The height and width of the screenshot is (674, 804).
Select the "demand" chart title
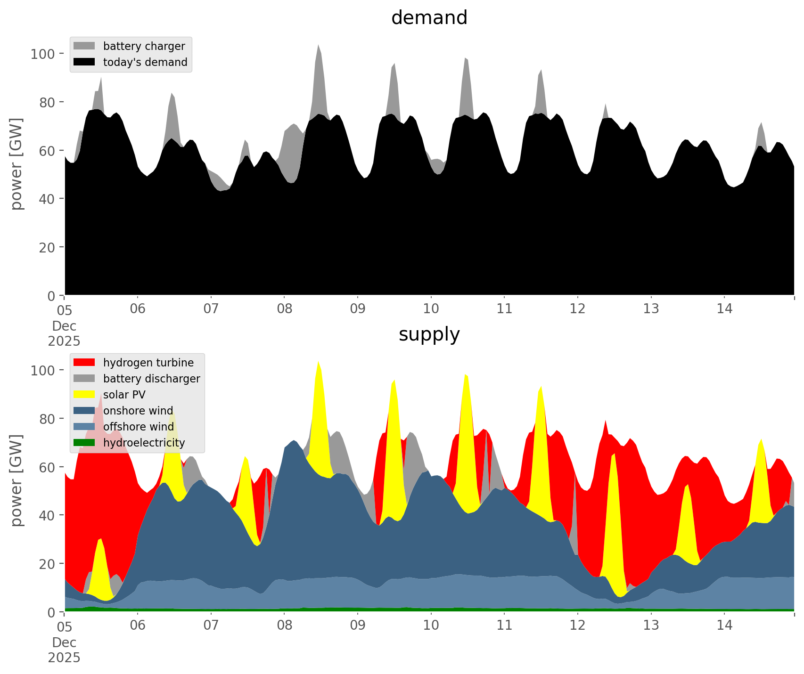pyautogui.click(x=429, y=18)
